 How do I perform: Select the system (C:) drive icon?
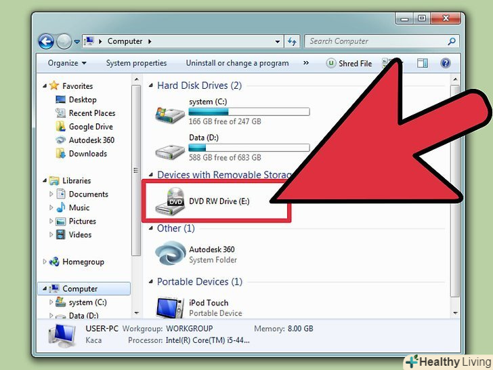170,115
